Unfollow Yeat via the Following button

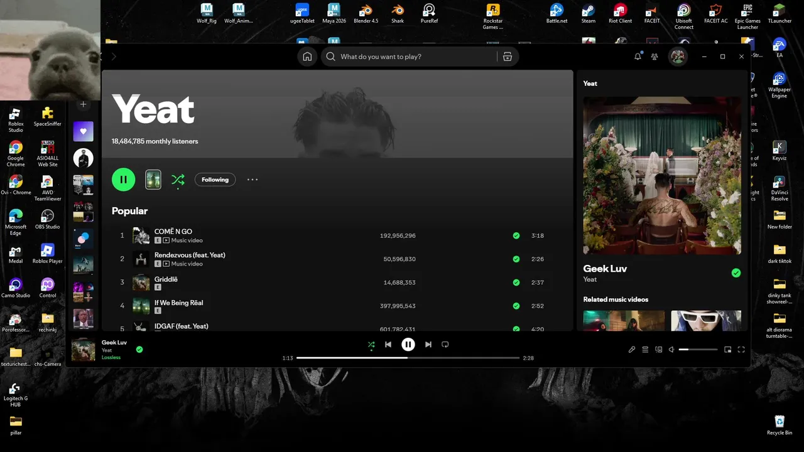pos(215,180)
